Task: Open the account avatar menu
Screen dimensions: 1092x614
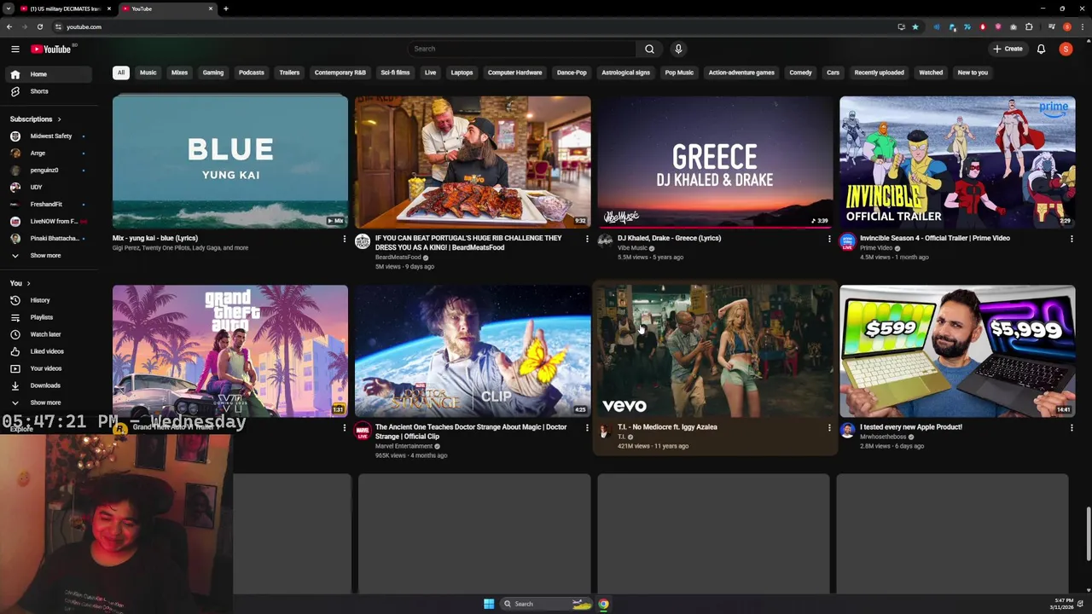Action: point(1066,49)
